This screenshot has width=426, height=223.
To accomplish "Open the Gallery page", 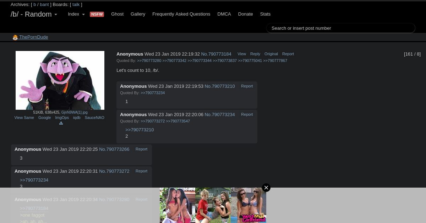I will pos(138,14).
